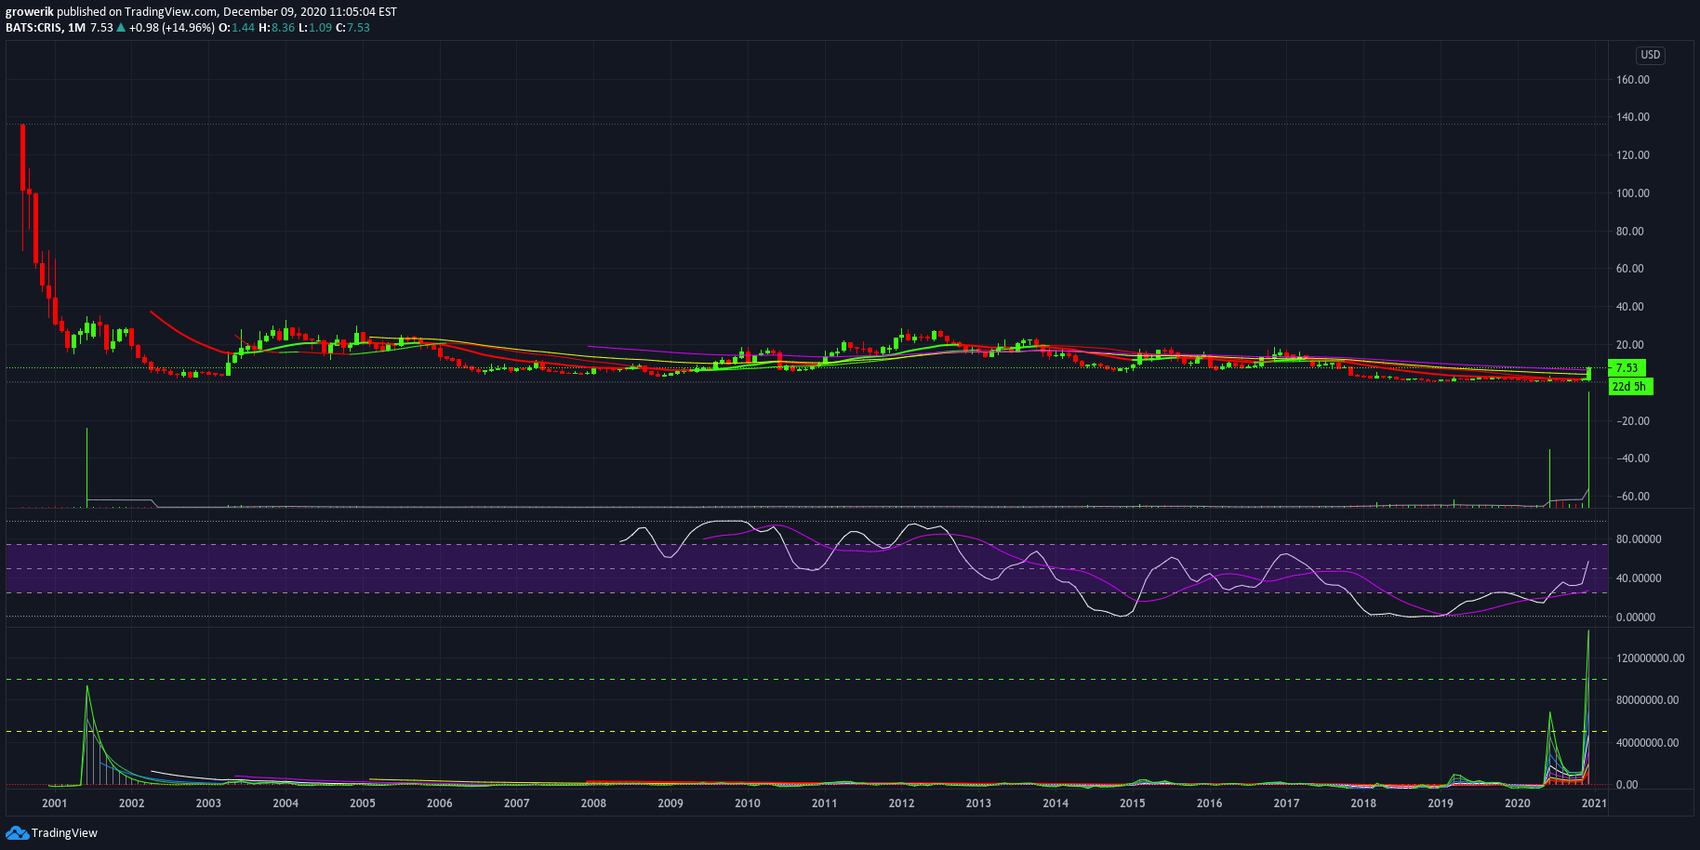The height and width of the screenshot is (850, 1700).
Task: Click the 160.00 price scale label
Action: [x=1633, y=80]
